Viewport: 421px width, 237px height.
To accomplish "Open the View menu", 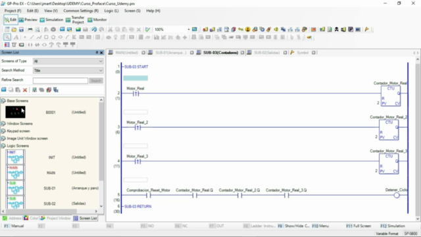I will (x=51, y=11).
